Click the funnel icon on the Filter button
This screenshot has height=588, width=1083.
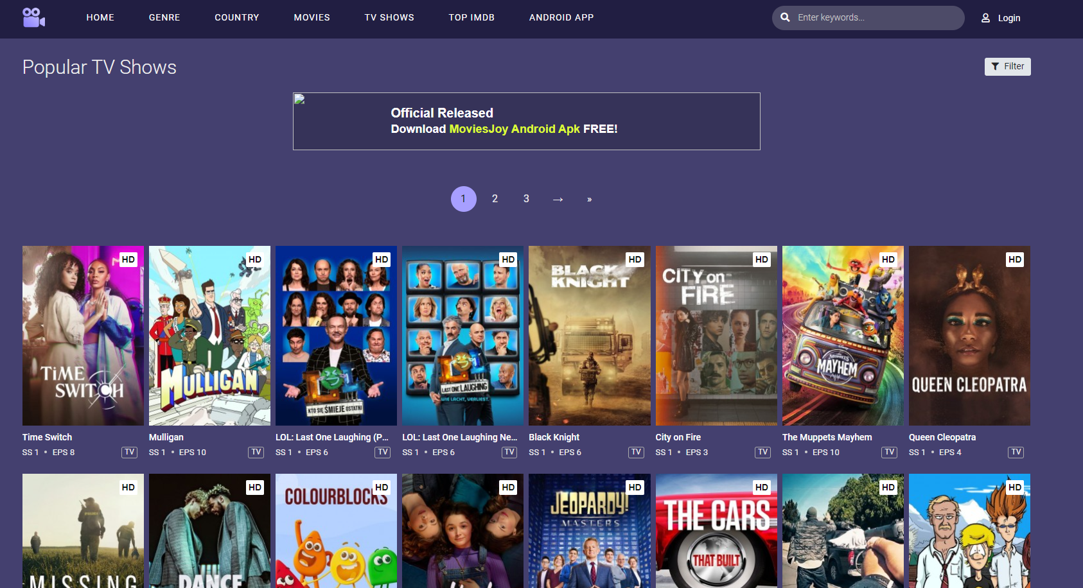click(x=996, y=66)
